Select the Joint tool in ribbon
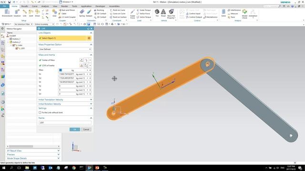 click(31, 13)
